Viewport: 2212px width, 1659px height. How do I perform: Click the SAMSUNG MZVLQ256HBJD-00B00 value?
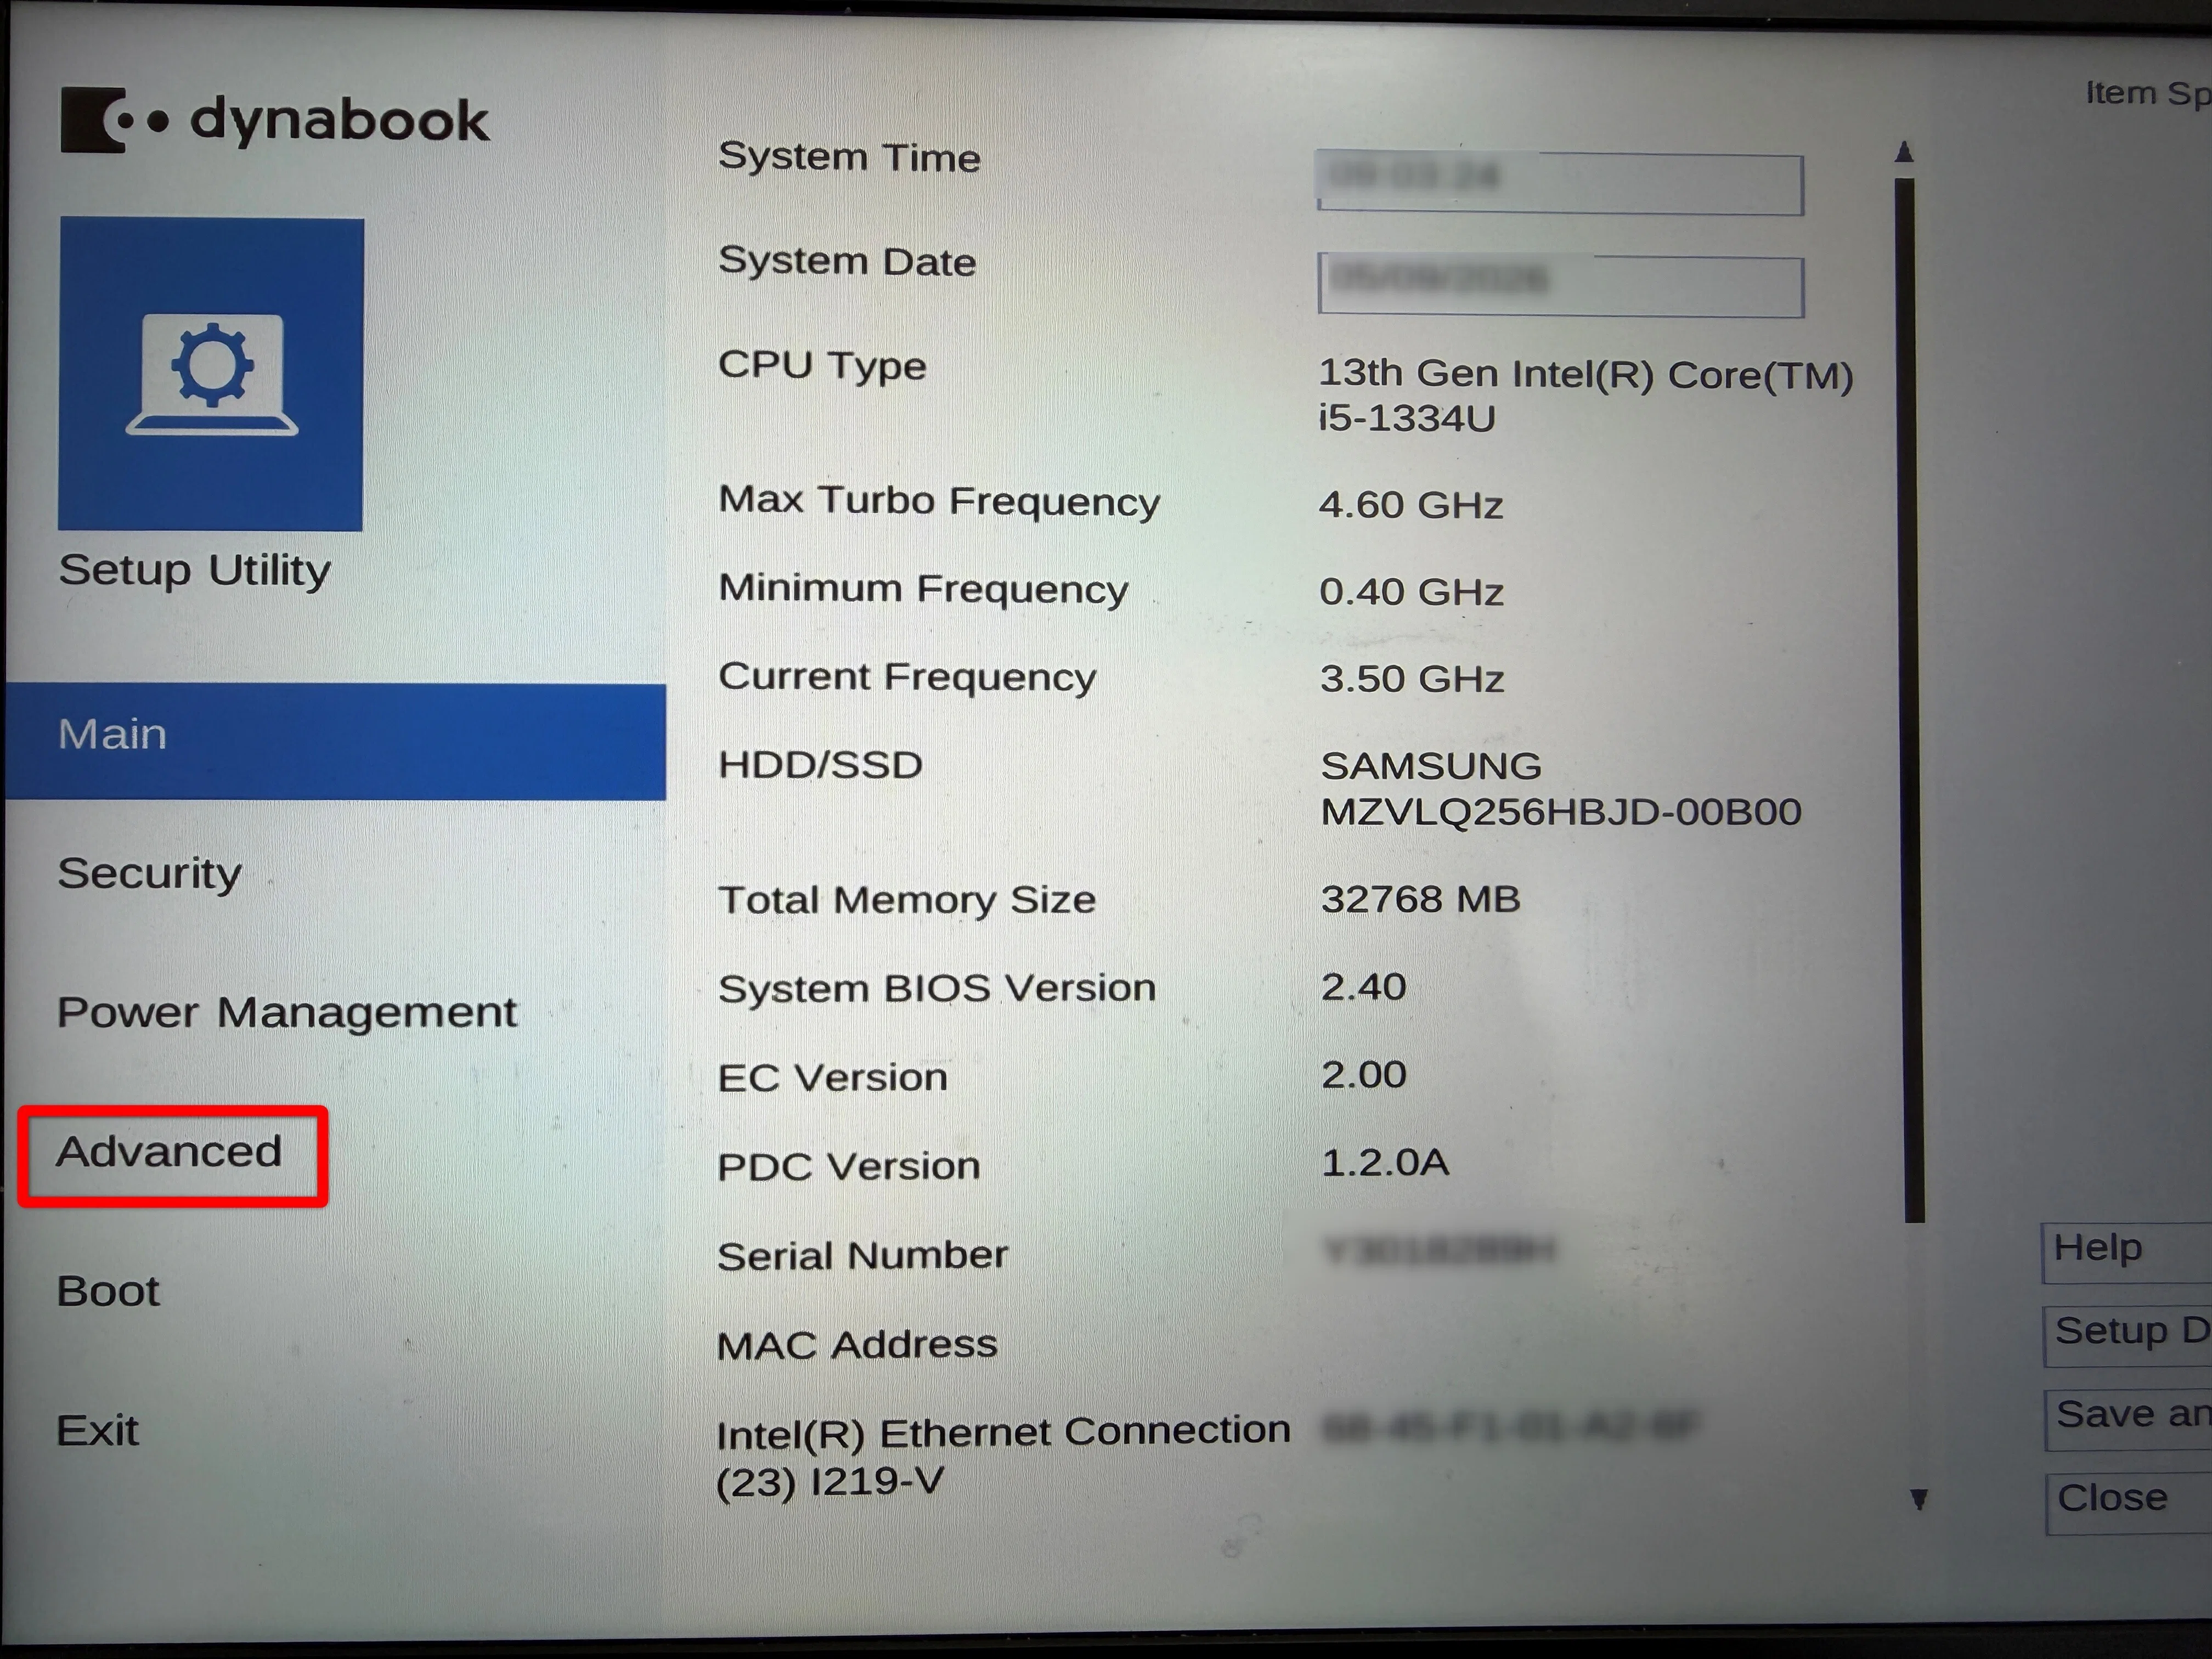(x=1561, y=789)
